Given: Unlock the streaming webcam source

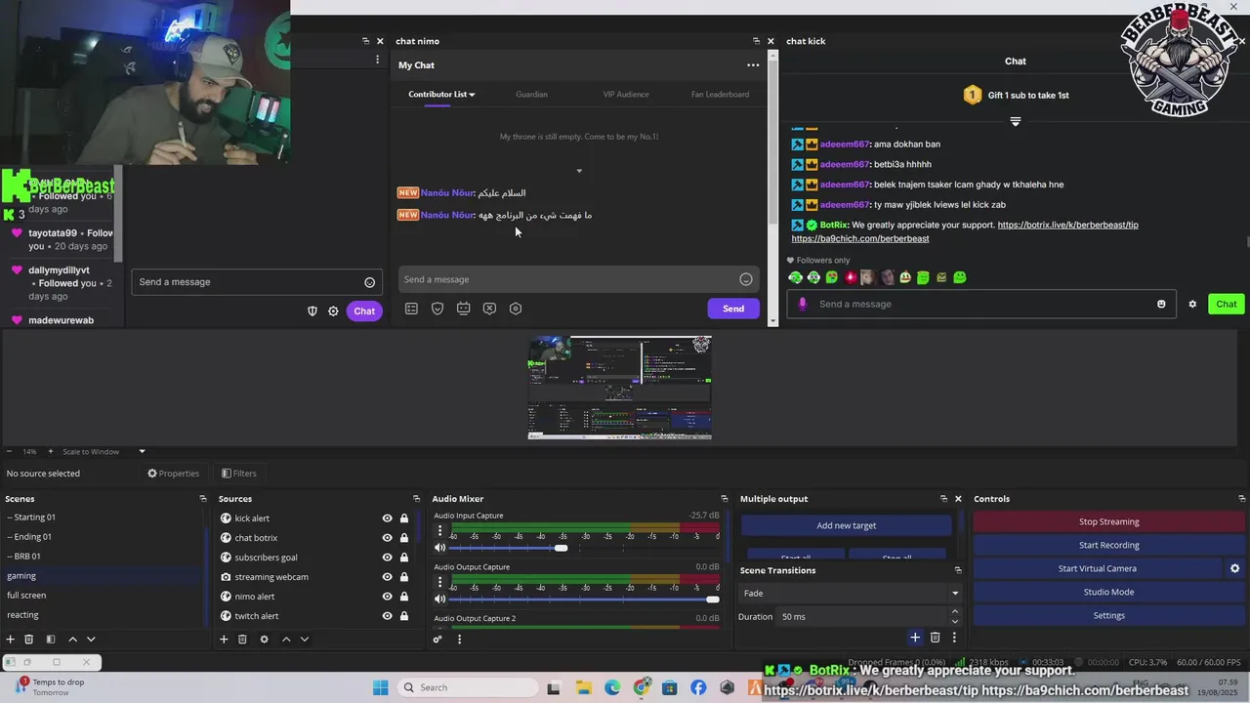Looking at the screenshot, I should point(403,577).
